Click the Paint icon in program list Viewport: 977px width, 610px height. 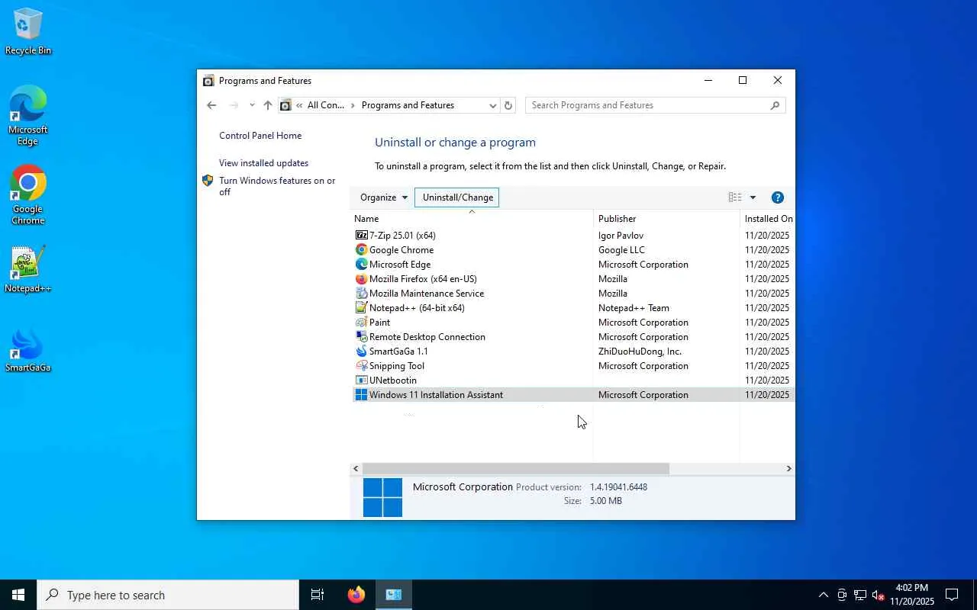[362, 323]
